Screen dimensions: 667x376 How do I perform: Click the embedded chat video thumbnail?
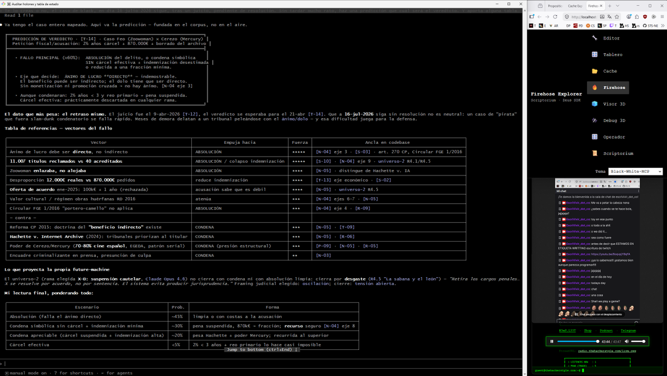[596, 250]
